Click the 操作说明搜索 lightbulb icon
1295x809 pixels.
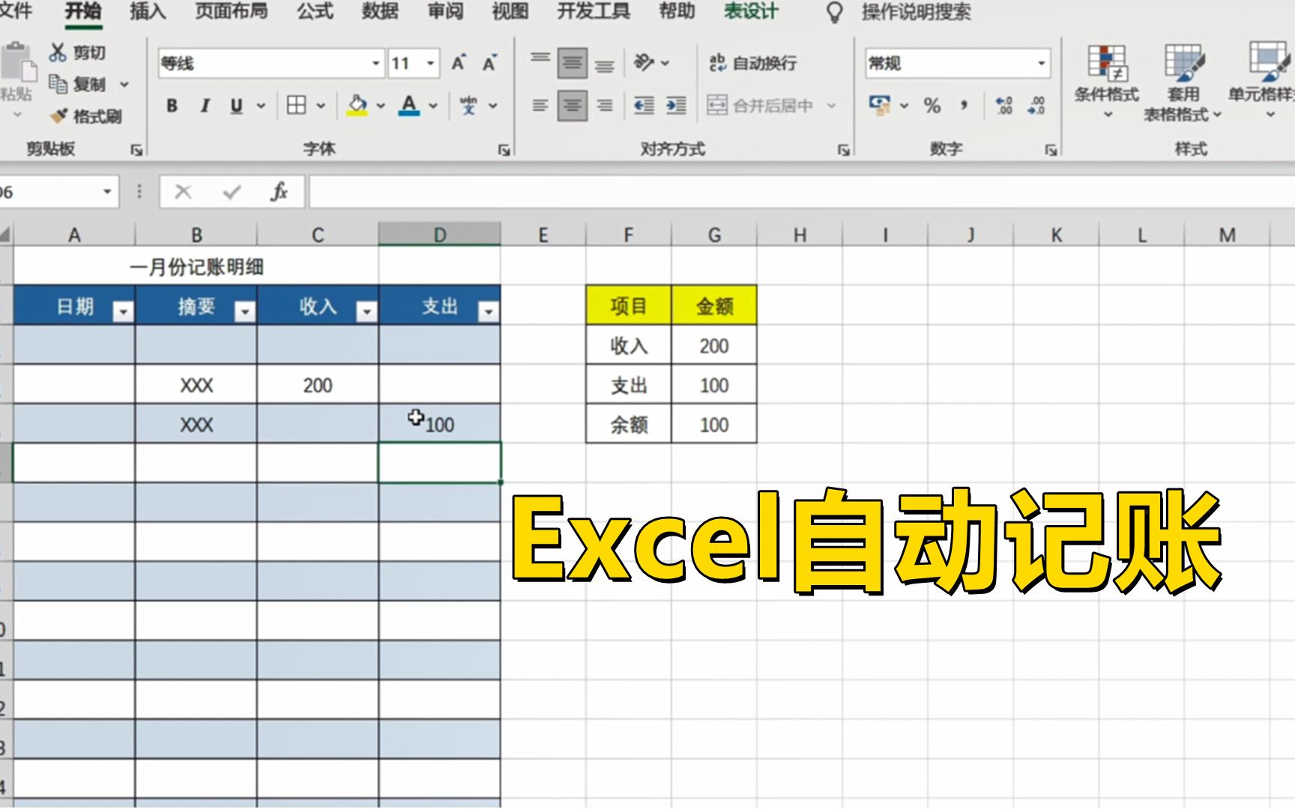pyautogui.click(x=834, y=12)
